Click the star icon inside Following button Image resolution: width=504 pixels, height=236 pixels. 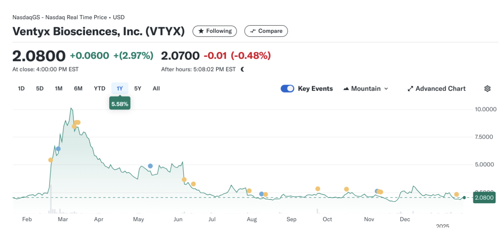pyautogui.click(x=202, y=31)
